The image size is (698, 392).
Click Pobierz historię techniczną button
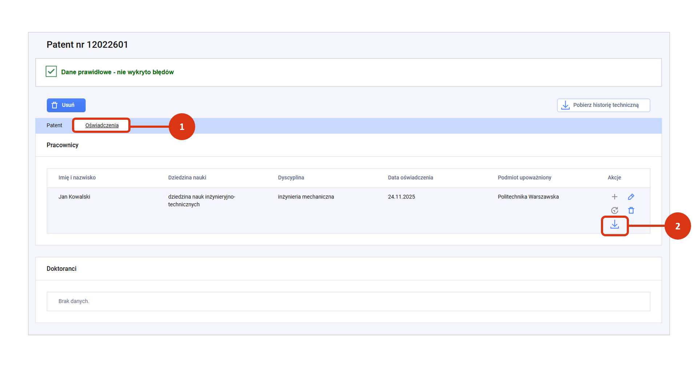pos(603,105)
